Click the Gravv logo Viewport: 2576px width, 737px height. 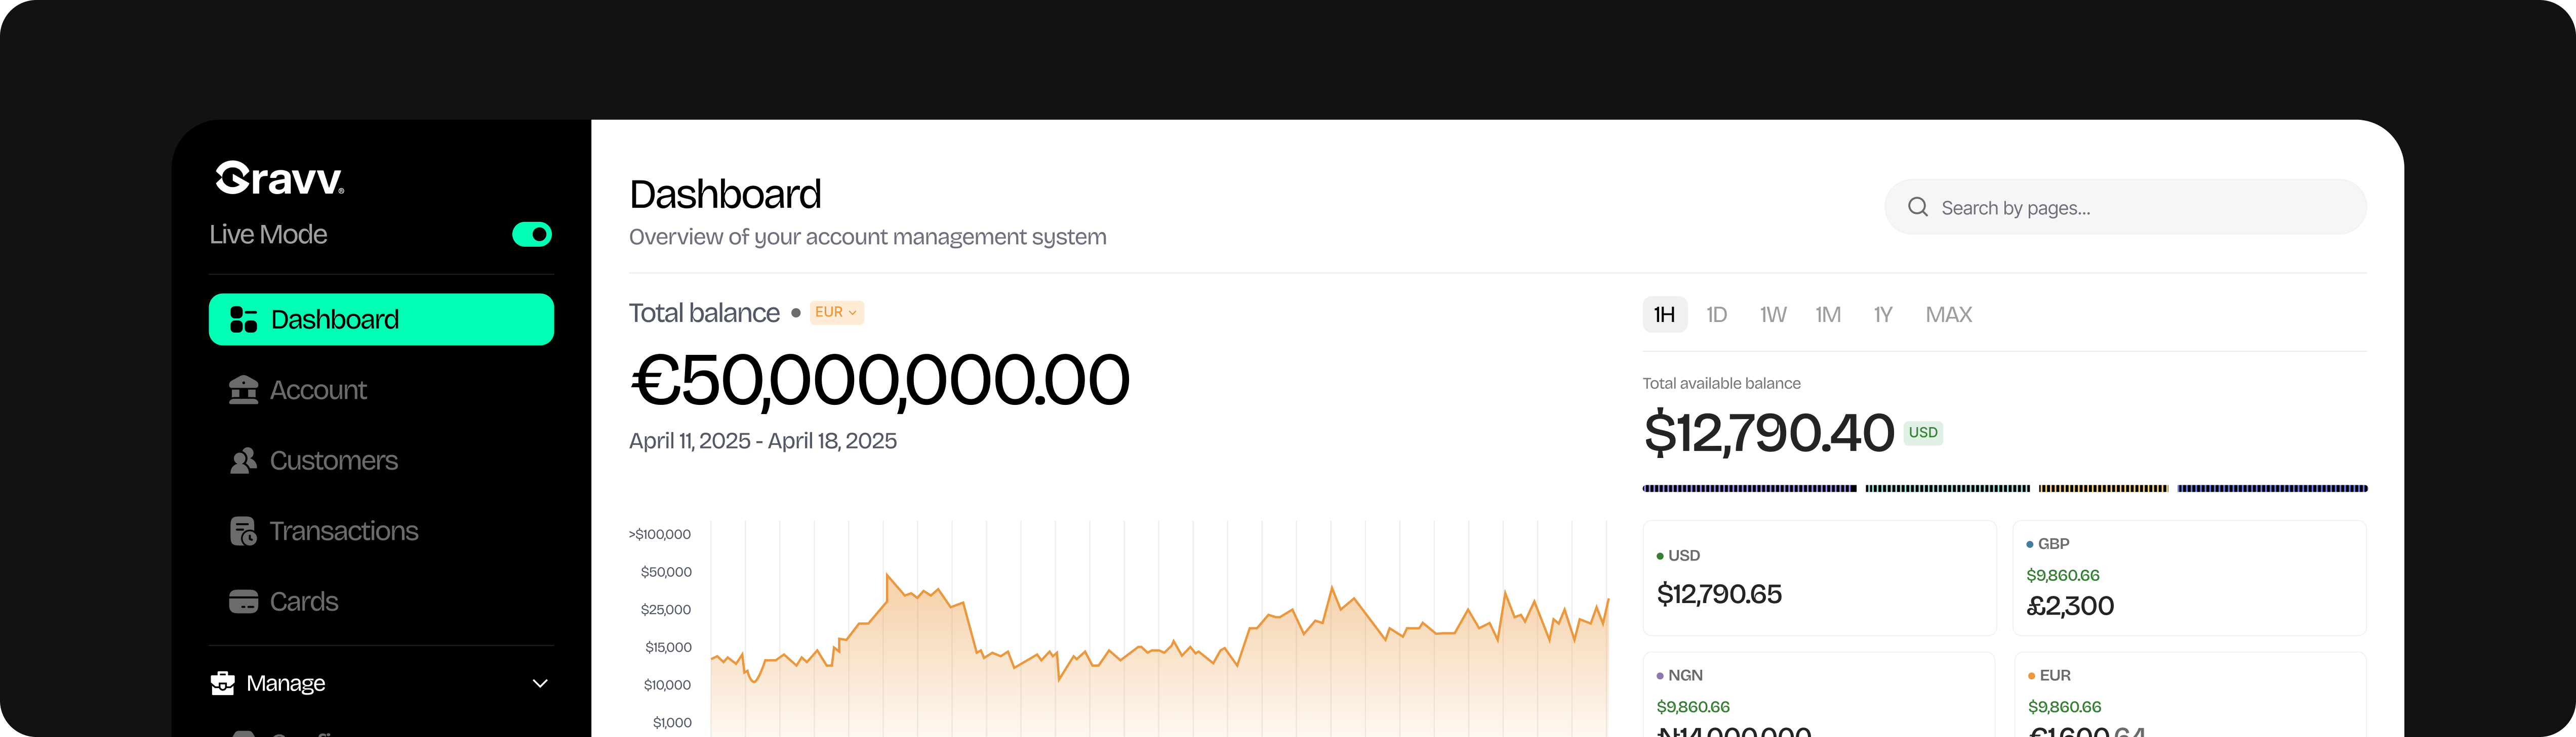[x=280, y=178]
